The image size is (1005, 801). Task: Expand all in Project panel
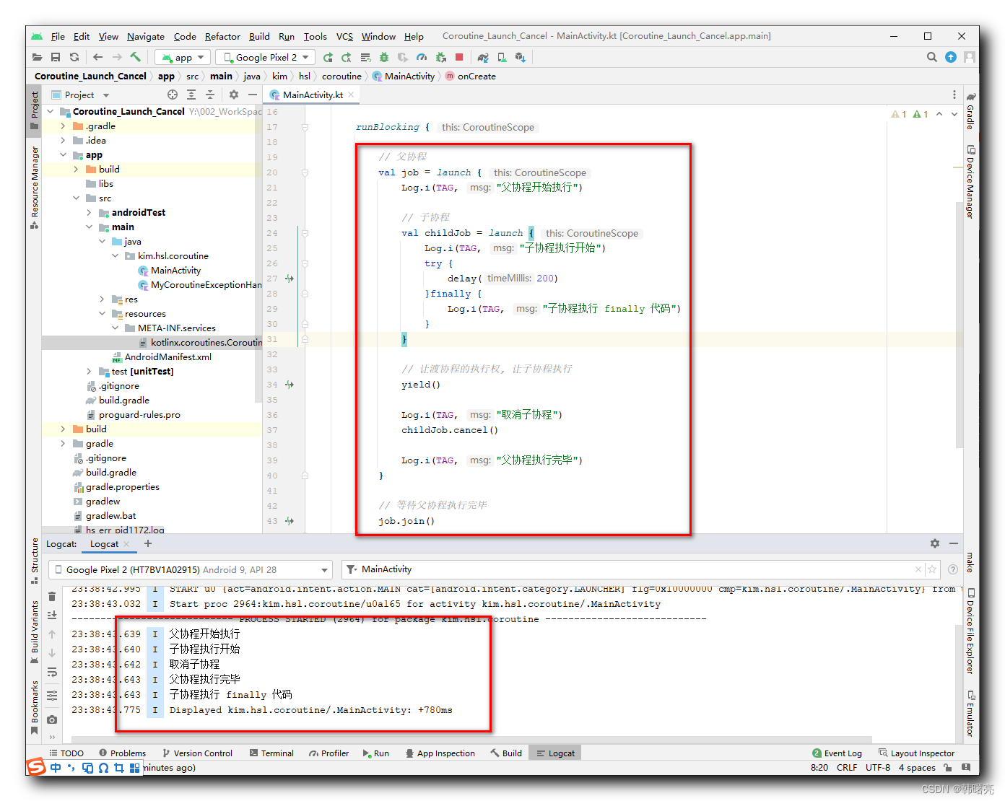191,95
